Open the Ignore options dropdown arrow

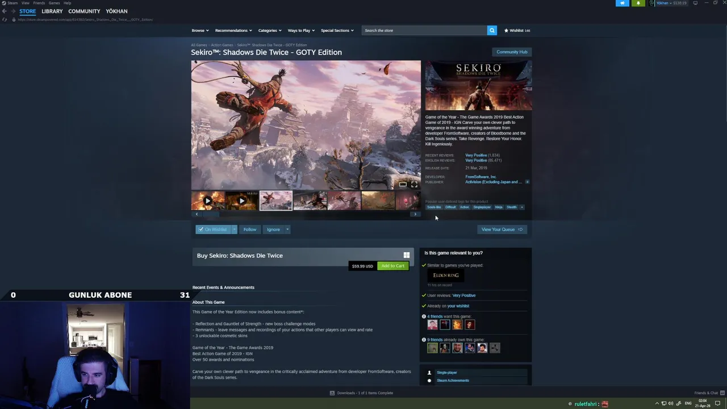click(287, 229)
